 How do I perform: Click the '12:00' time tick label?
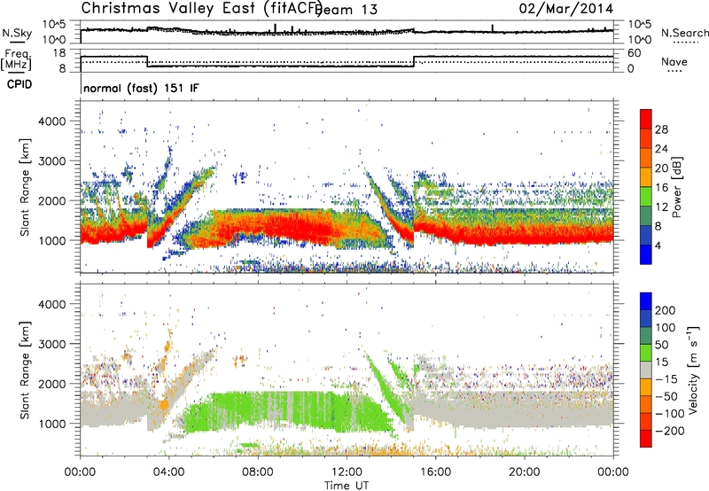[x=347, y=472]
